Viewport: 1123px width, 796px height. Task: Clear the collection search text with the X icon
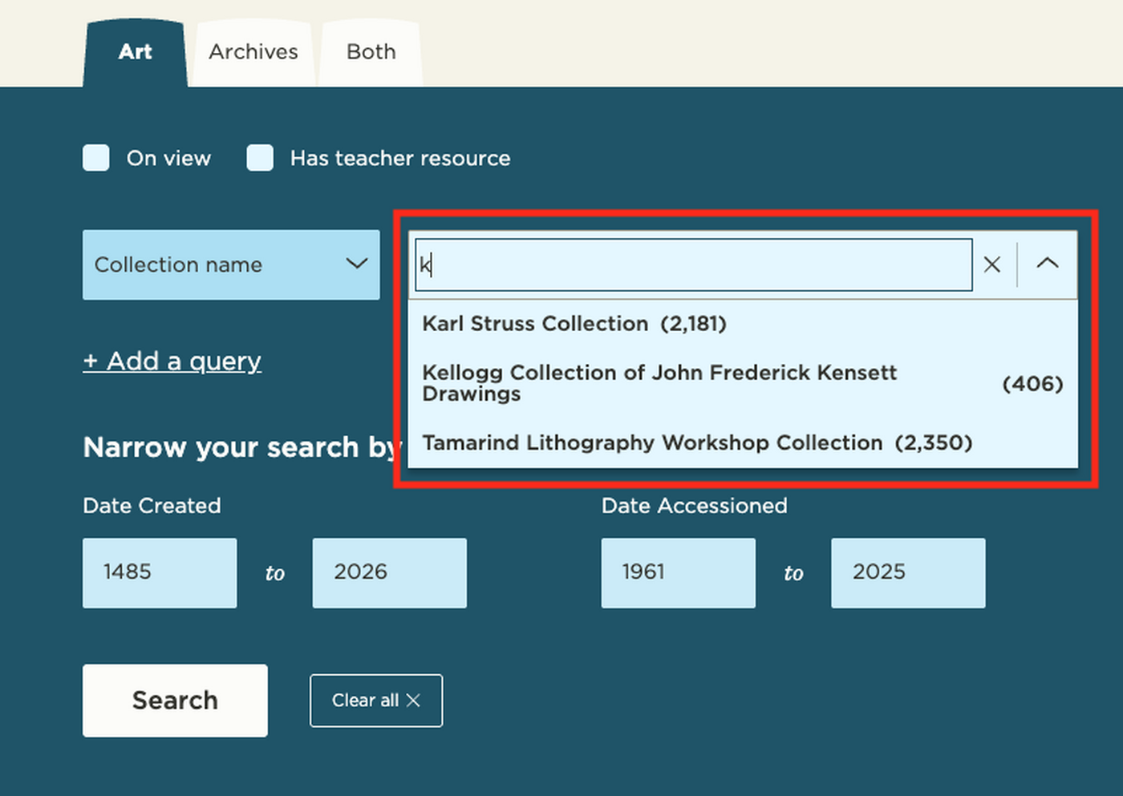[992, 265]
